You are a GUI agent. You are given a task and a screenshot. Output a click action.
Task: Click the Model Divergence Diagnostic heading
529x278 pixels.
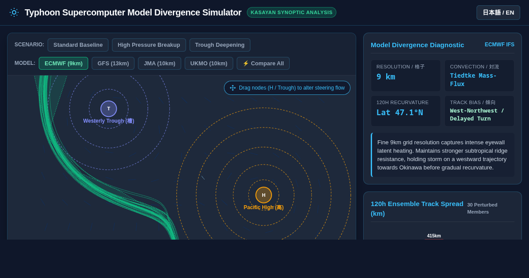tap(417, 45)
